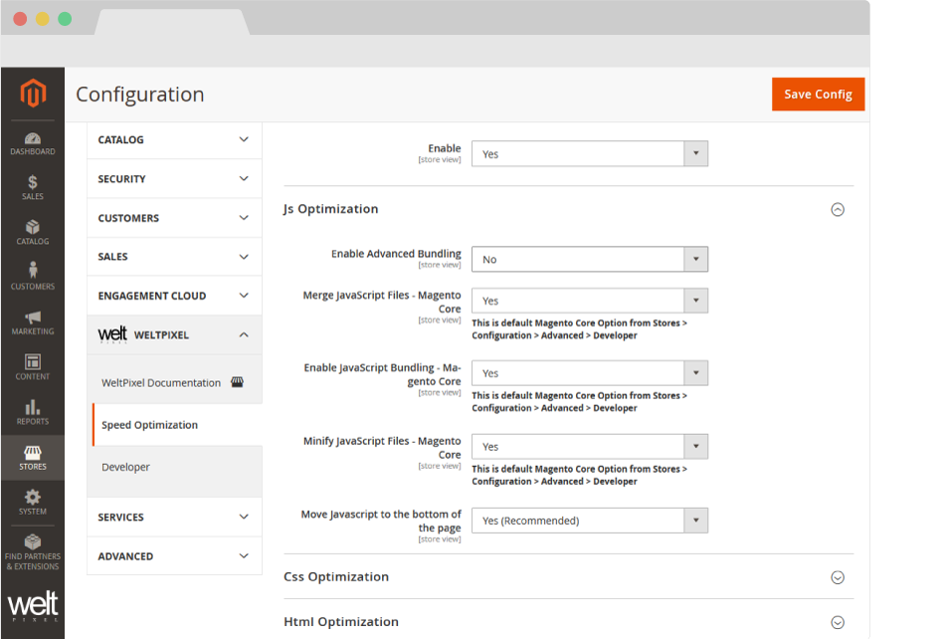Viewport: 947px width, 639px height.
Task: Click the Magento logo top left
Action: (x=32, y=94)
